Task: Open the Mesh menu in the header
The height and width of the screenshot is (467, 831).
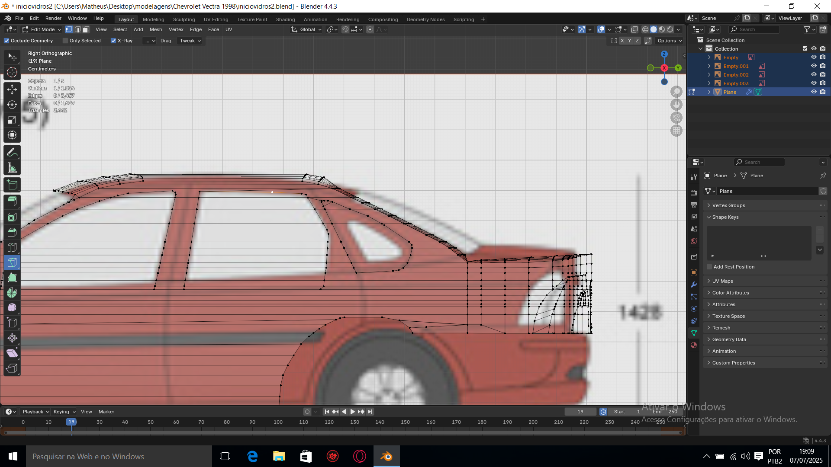Action: tap(155, 29)
